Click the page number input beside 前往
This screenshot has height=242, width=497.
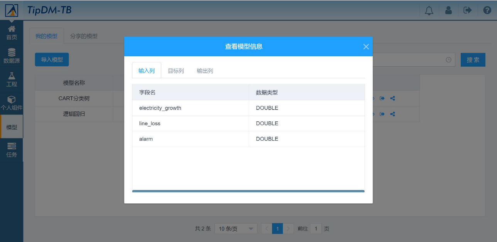point(316,229)
